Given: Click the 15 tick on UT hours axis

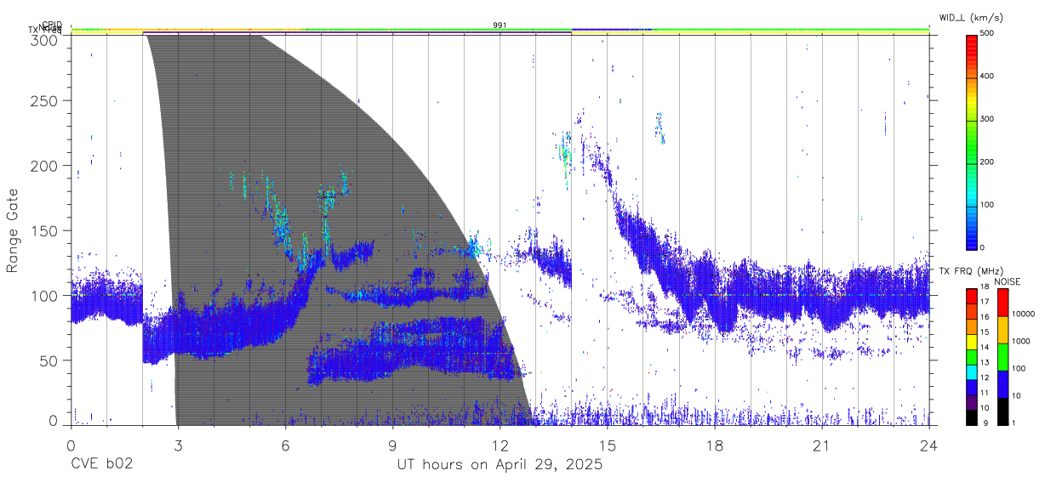Looking at the screenshot, I should pyautogui.click(x=607, y=445).
